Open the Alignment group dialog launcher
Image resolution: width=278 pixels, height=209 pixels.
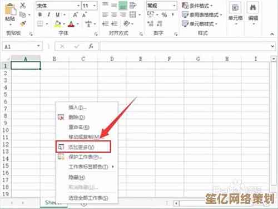point(141,34)
